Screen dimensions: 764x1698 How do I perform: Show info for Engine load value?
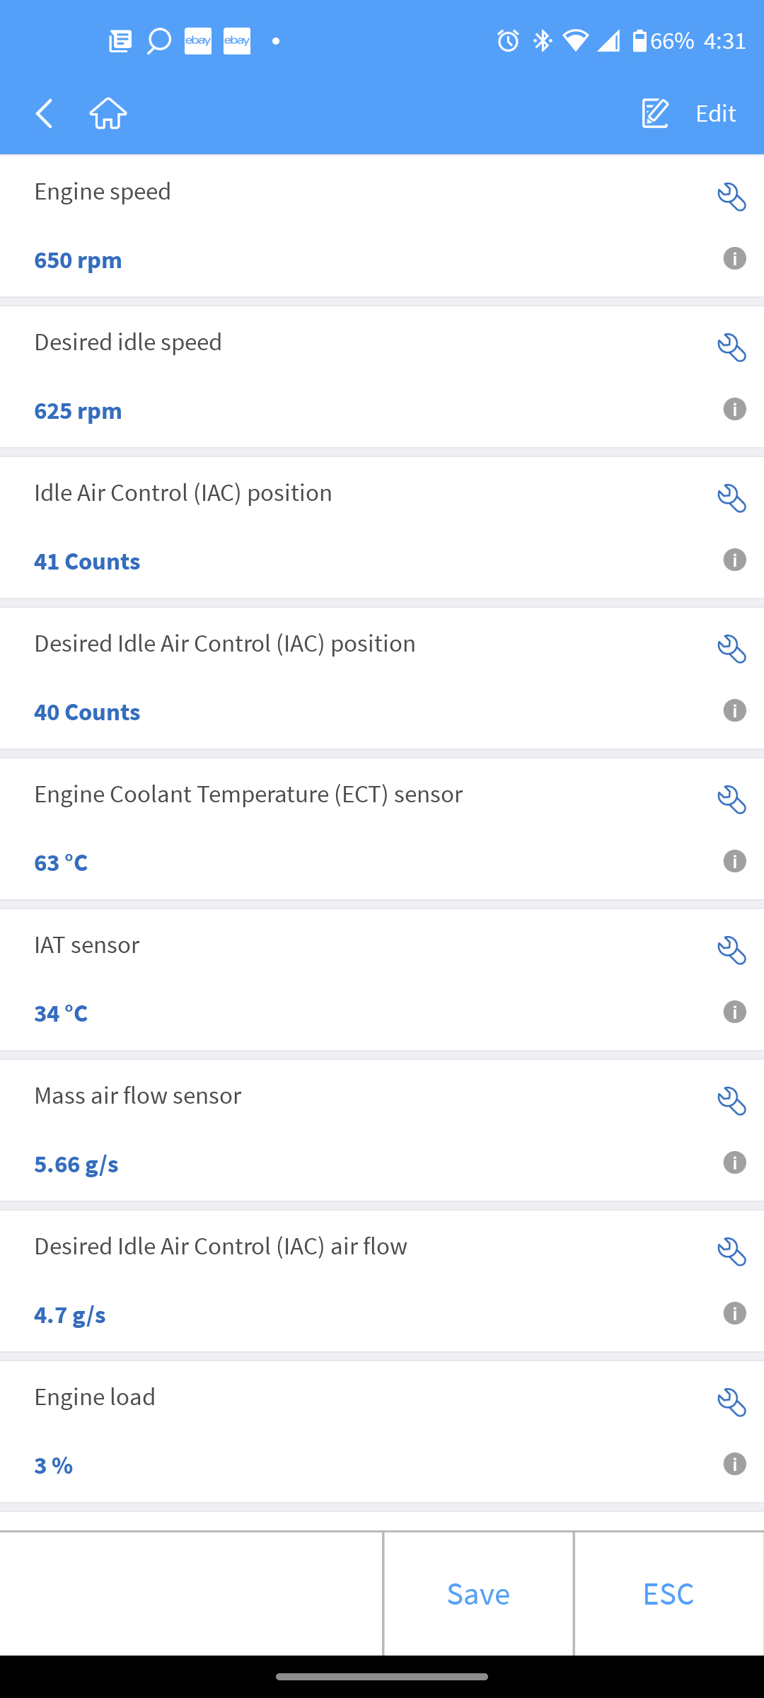coord(734,1464)
